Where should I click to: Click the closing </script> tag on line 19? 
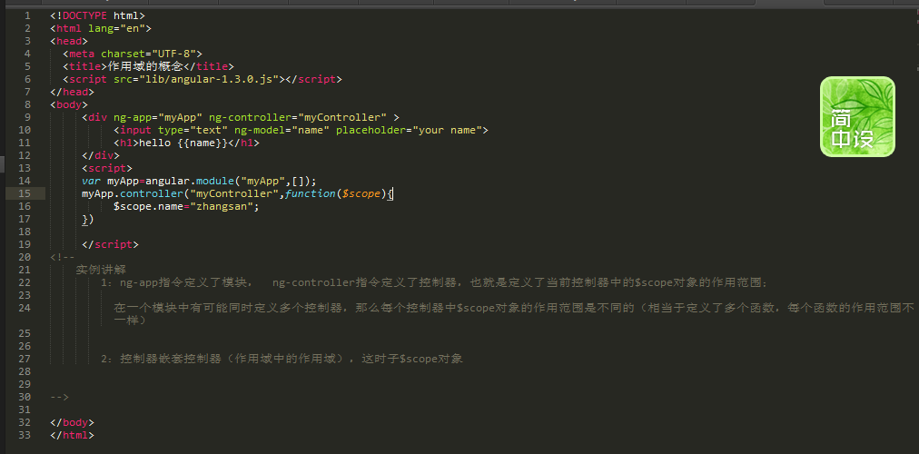pyautogui.click(x=110, y=244)
